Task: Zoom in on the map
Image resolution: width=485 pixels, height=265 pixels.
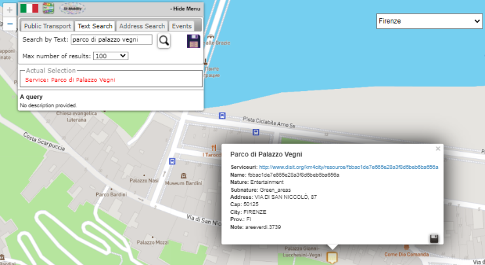Action: click(9, 10)
